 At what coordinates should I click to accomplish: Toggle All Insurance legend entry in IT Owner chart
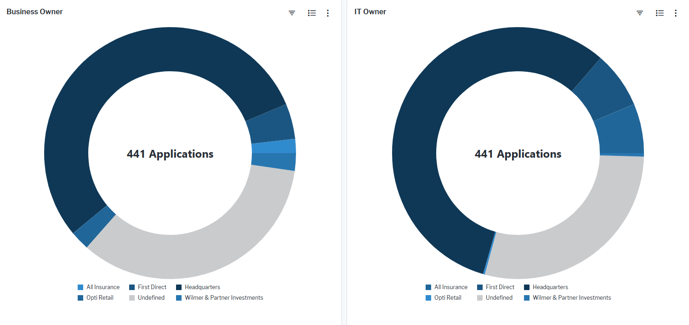point(450,287)
